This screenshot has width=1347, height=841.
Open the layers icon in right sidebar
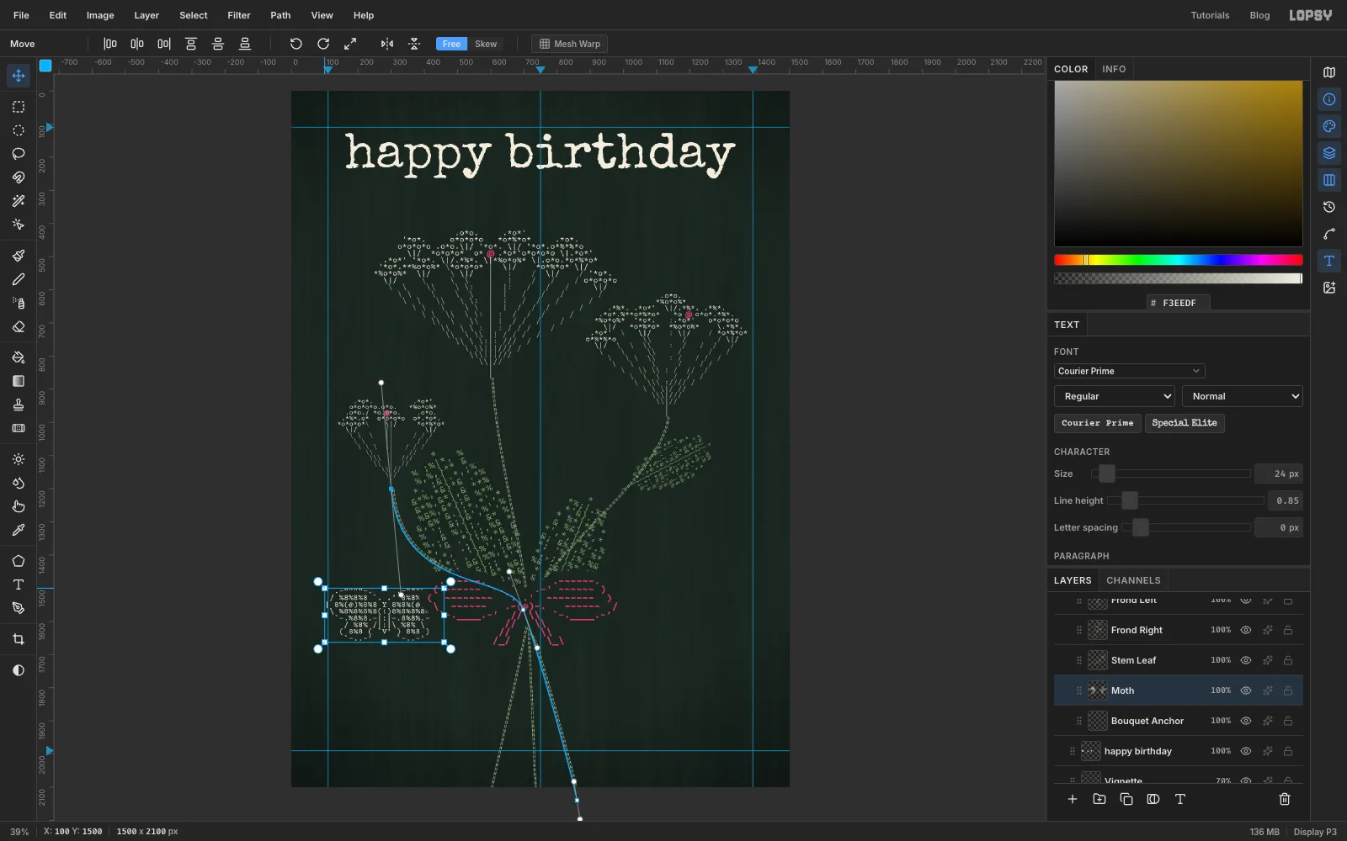[x=1329, y=153]
